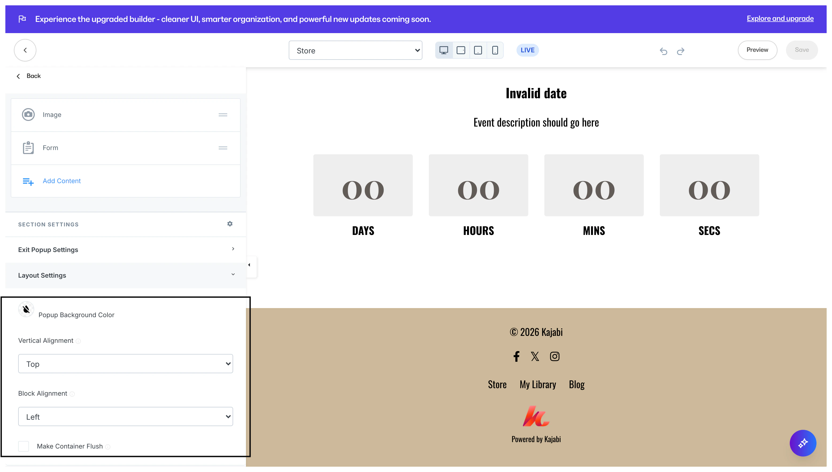The image size is (832, 472).
Task: Undo the last change
Action: (663, 51)
